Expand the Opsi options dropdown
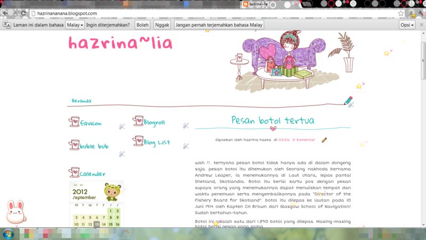 407,25
